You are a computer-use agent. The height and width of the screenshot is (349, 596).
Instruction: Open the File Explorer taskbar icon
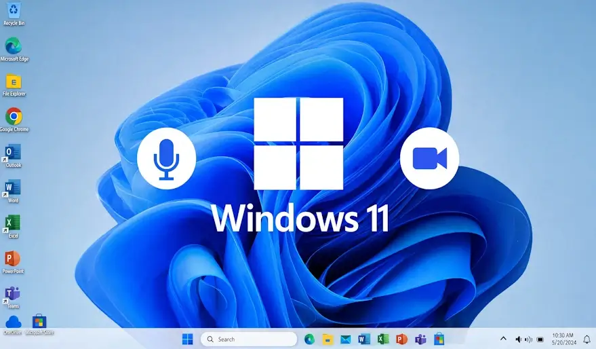point(327,339)
